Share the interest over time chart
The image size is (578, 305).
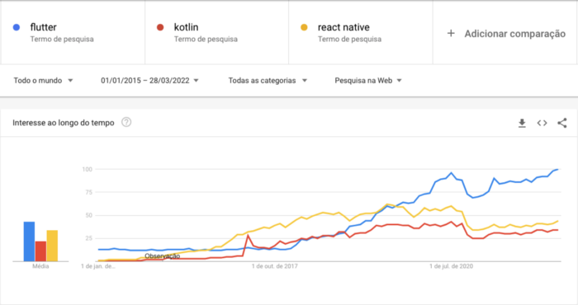(x=562, y=123)
